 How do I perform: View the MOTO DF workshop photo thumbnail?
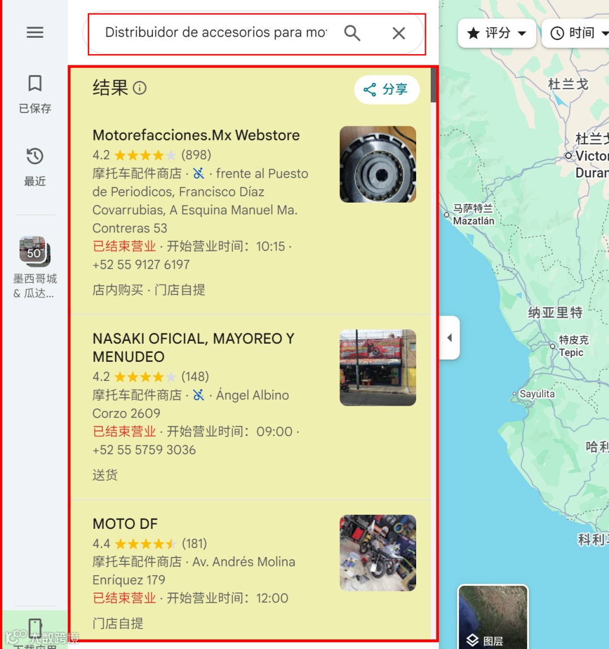[378, 553]
